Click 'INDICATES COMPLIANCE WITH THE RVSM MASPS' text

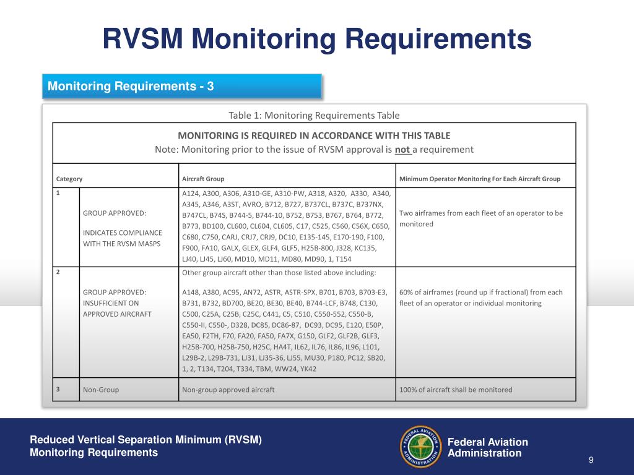[x=123, y=238]
